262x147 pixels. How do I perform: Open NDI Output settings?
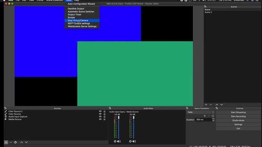pyautogui.click(x=82, y=24)
